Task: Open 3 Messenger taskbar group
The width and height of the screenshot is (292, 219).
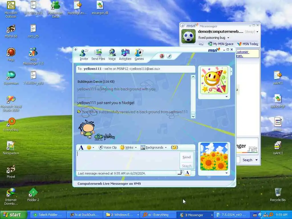Action: (x=195, y=215)
